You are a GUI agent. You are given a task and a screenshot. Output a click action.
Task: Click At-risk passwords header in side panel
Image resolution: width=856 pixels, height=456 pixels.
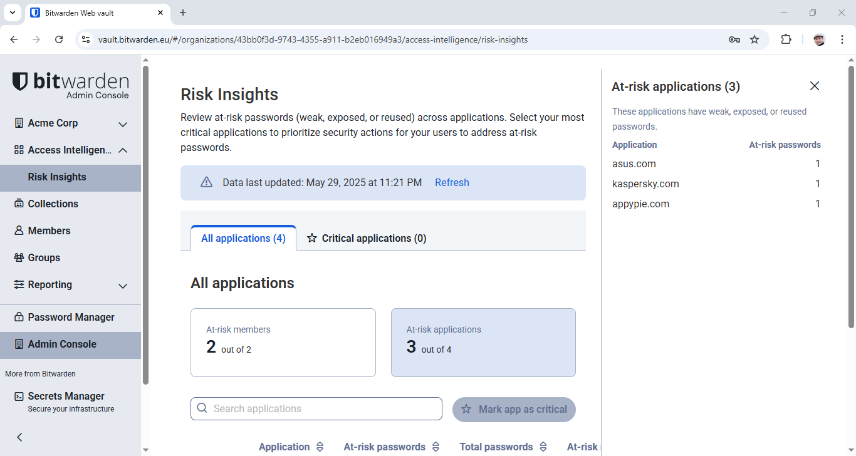pos(785,145)
